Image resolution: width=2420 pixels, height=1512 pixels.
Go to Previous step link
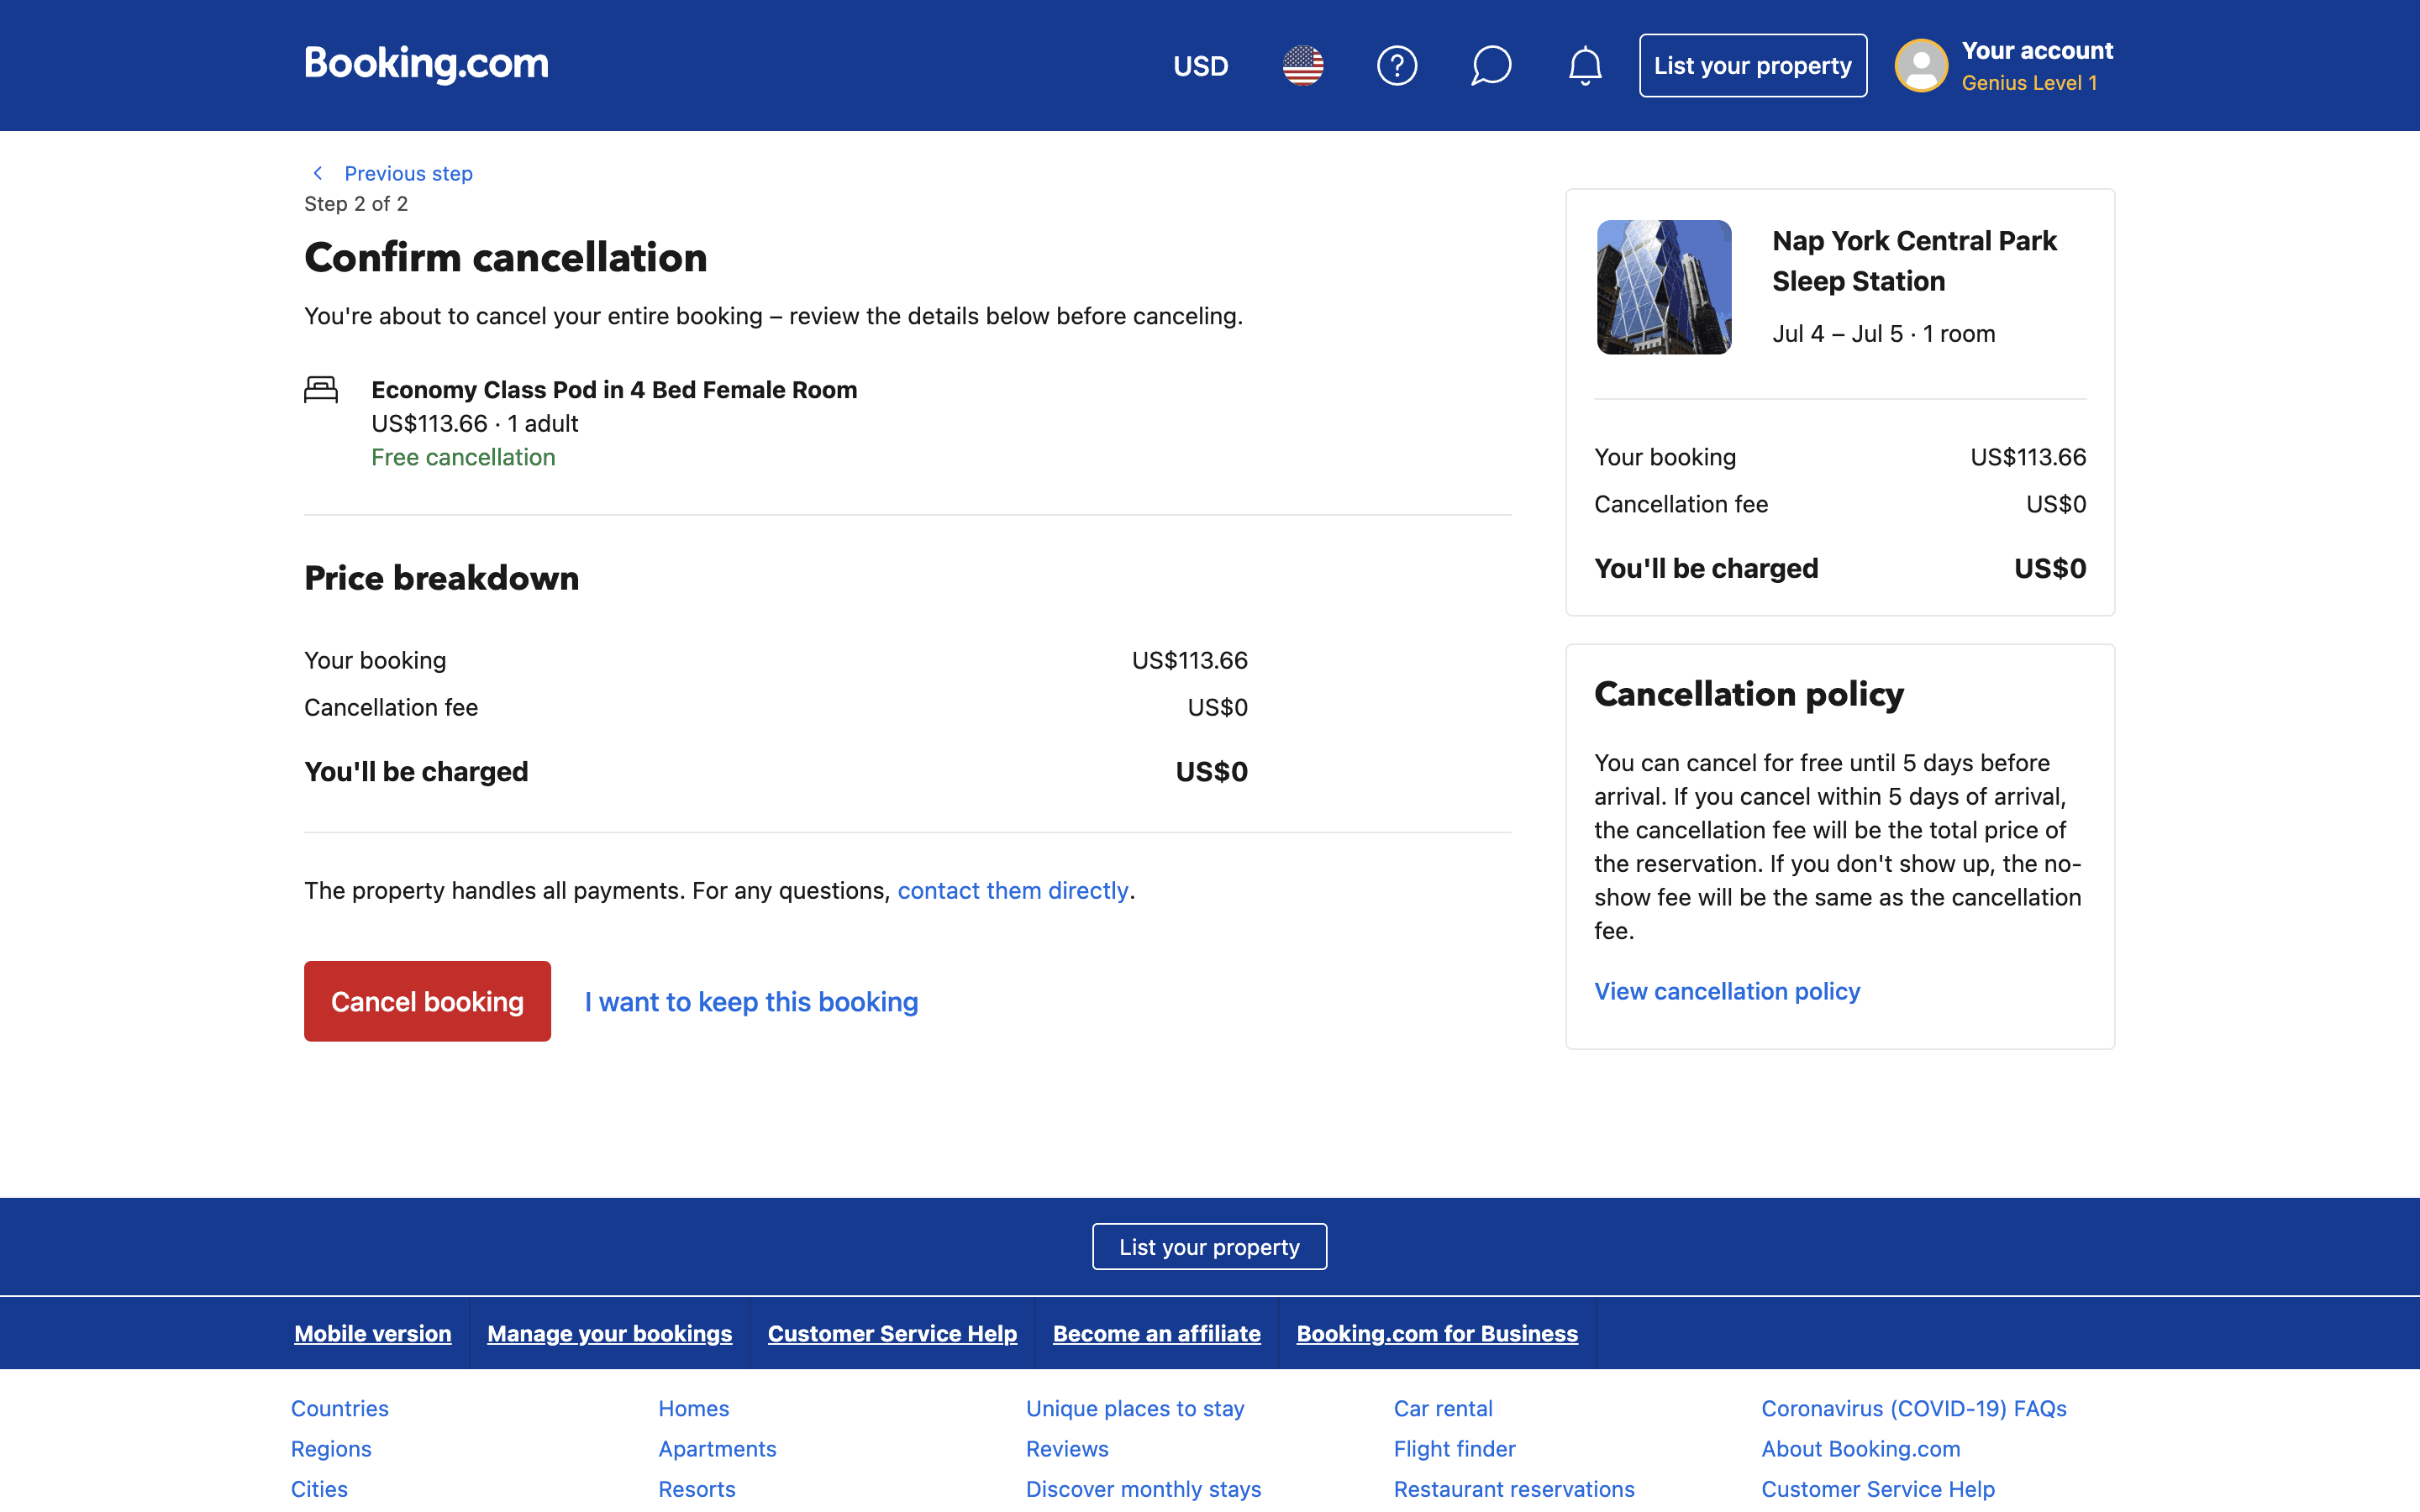coord(408,173)
